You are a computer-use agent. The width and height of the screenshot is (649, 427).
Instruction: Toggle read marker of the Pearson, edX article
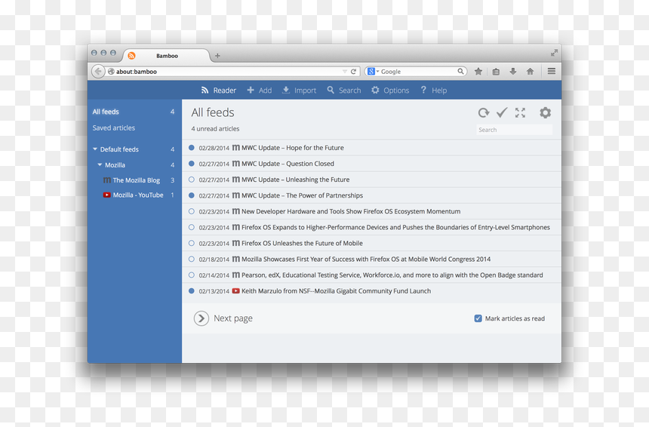[x=191, y=275]
